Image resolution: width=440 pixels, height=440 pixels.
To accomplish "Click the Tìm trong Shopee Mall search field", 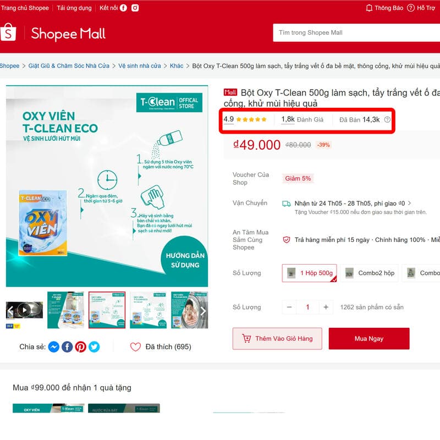I will 356,33.
